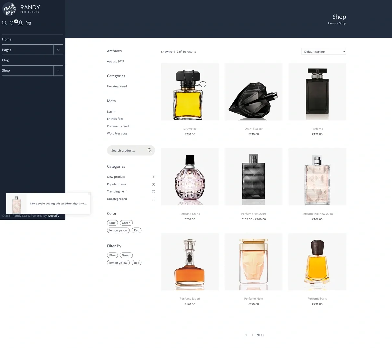Select the Blue tag under Color
392x348 pixels.
[112, 223]
